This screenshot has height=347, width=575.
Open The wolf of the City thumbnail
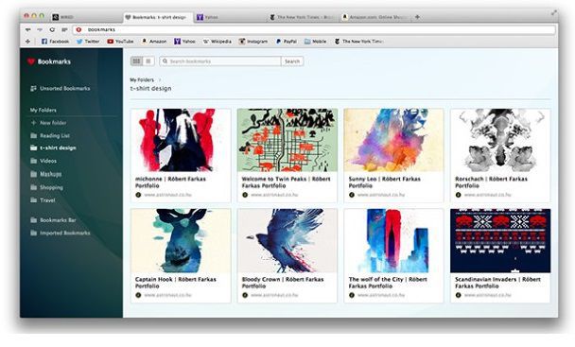pyautogui.click(x=393, y=240)
